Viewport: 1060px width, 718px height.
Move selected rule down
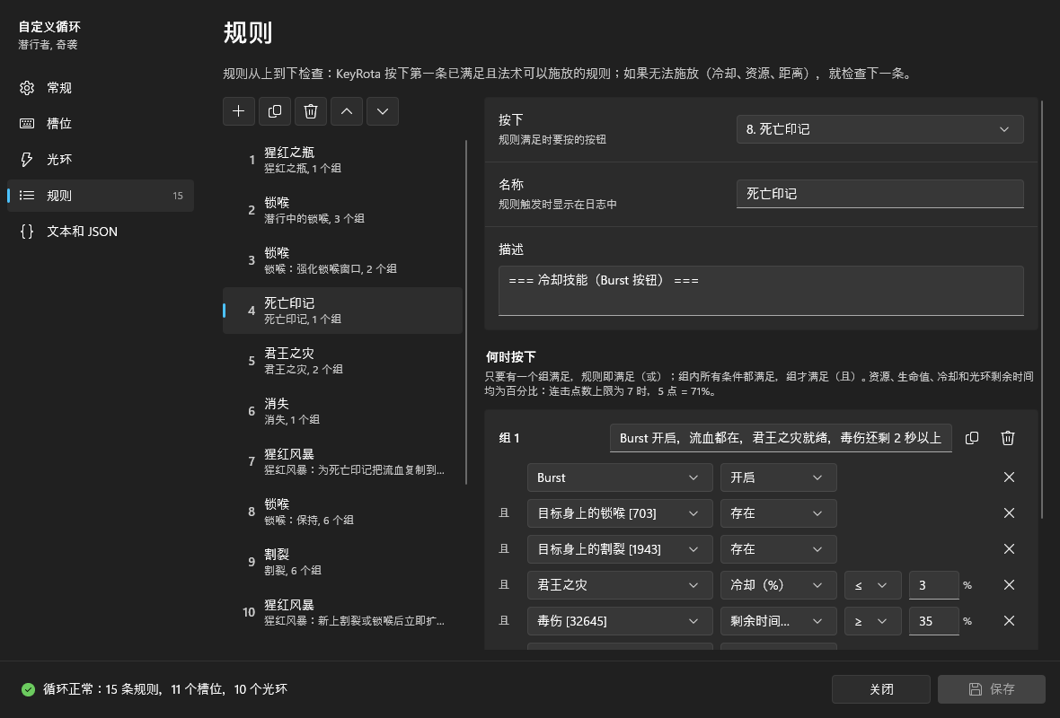coord(383,111)
